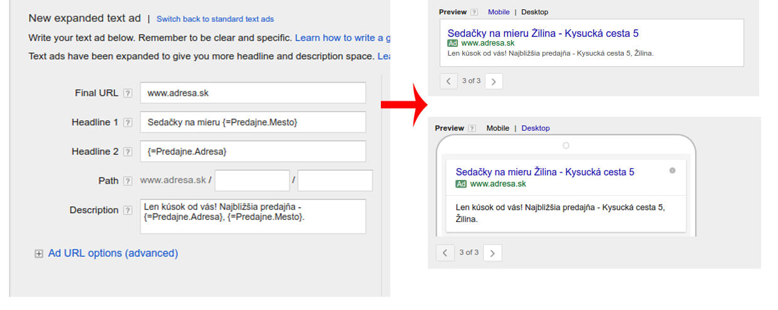
Task: Select Desktop tab in bottom preview
Action: pos(536,128)
